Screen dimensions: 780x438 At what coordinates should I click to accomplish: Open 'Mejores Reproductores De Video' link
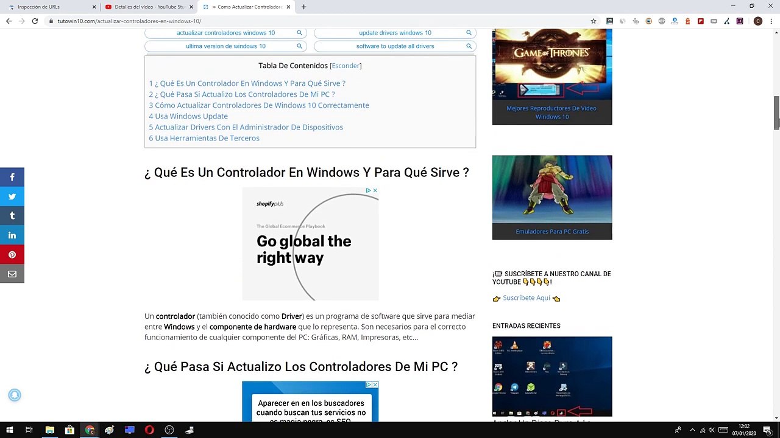pyautogui.click(x=551, y=113)
